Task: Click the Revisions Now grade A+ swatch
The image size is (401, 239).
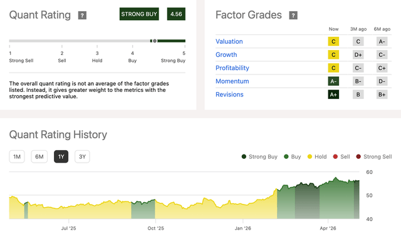Action: [333, 94]
